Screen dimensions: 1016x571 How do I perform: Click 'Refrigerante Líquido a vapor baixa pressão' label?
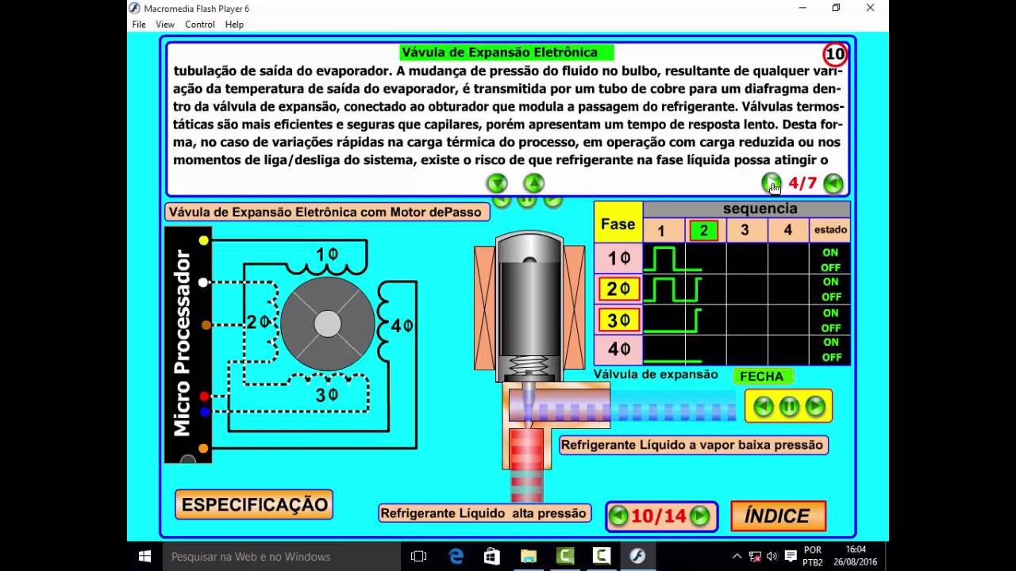tap(693, 445)
